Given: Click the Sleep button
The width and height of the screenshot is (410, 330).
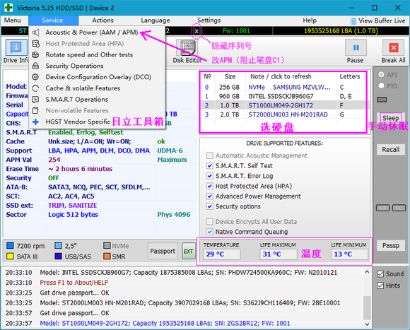Looking at the screenshot, I should click(x=391, y=118).
